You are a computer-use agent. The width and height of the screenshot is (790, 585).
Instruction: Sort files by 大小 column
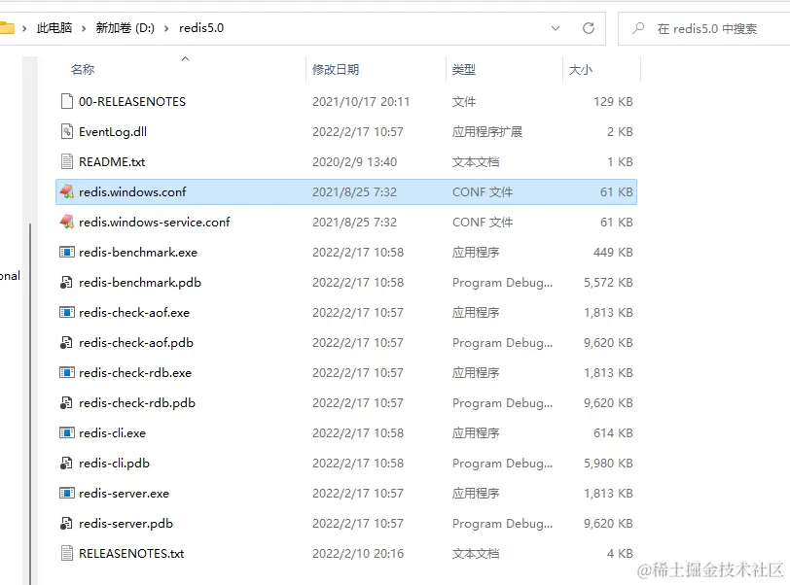point(581,69)
